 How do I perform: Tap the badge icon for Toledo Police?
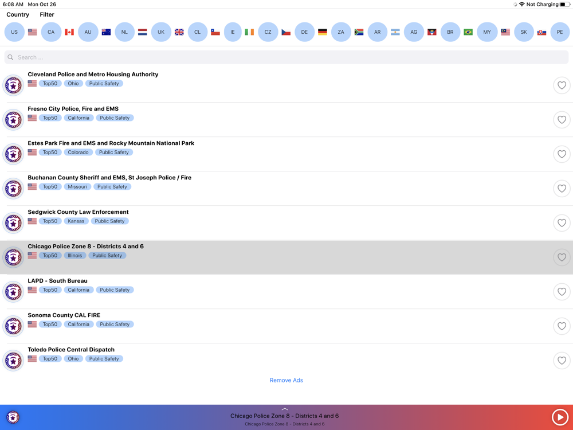[x=13, y=360]
